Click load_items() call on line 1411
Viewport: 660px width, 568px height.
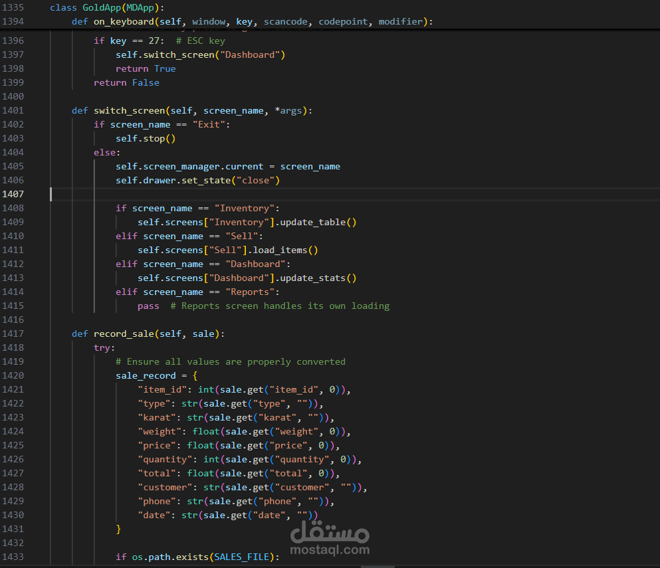point(285,250)
